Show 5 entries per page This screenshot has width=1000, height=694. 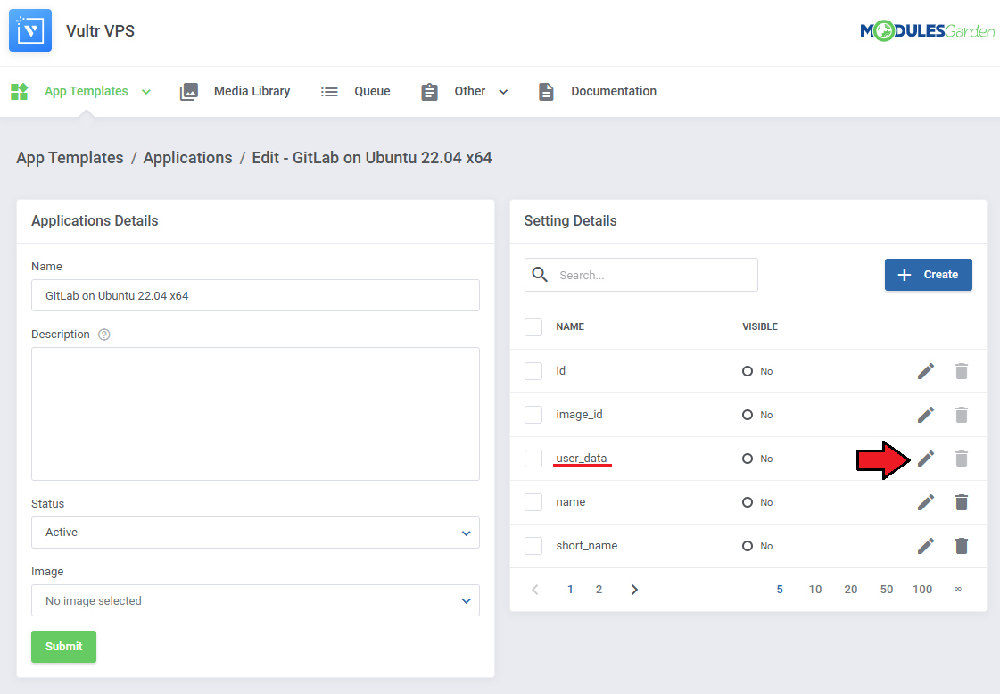pyautogui.click(x=780, y=590)
